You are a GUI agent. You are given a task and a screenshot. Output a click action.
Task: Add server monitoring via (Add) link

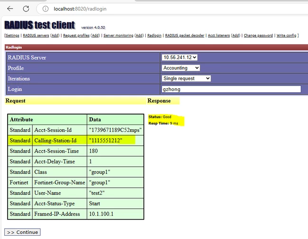click(139, 36)
